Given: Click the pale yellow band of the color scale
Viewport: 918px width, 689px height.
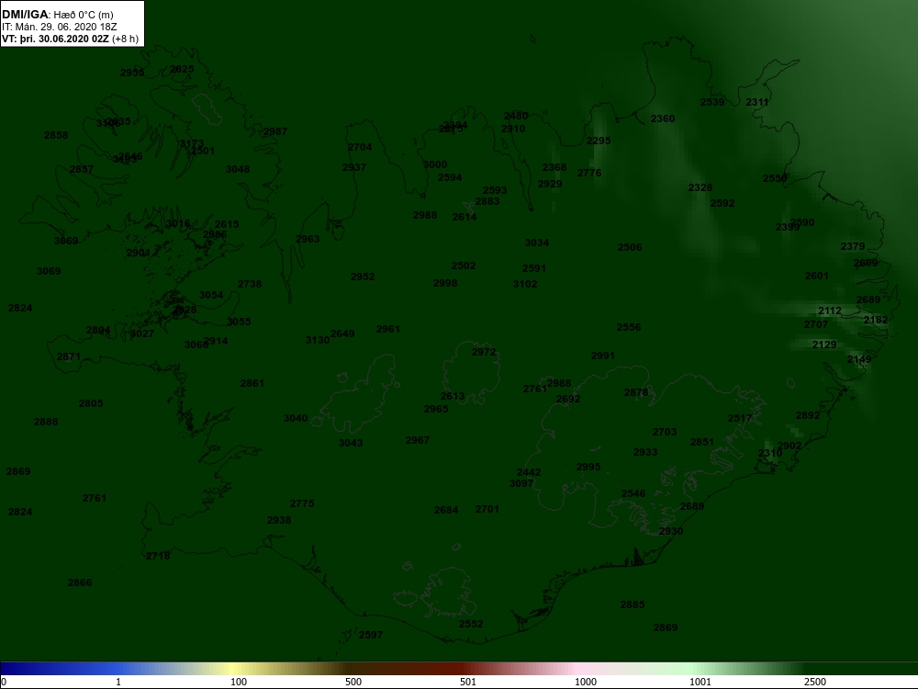Looking at the screenshot, I should coord(234,669).
